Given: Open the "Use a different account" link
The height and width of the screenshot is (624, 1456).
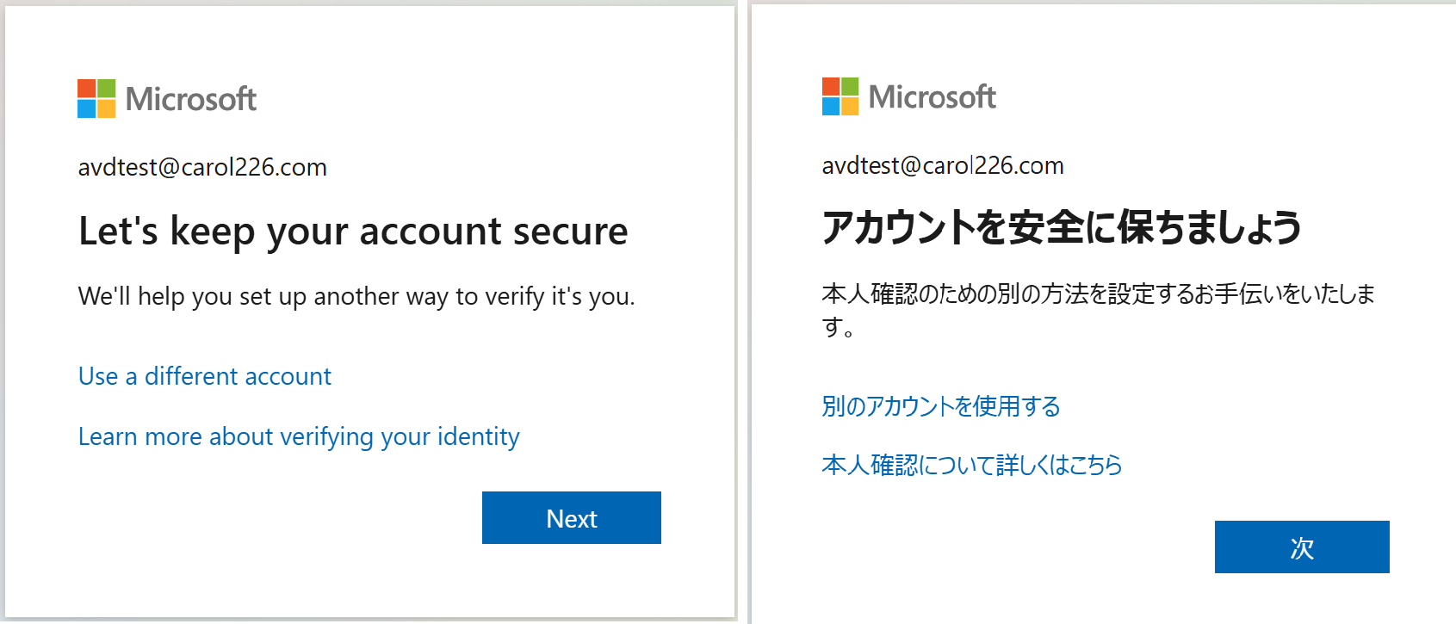Looking at the screenshot, I should [x=204, y=376].
